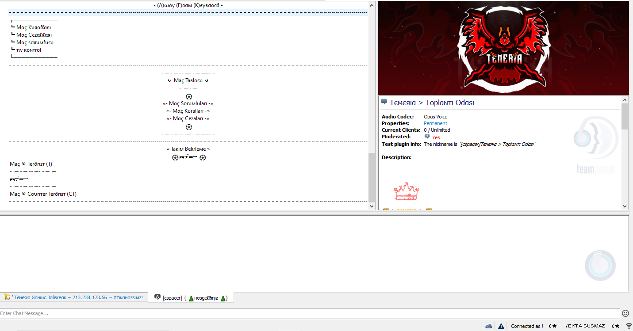Open the emoticon picker beside chat input
633x331 pixels.
tap(625, 313)
